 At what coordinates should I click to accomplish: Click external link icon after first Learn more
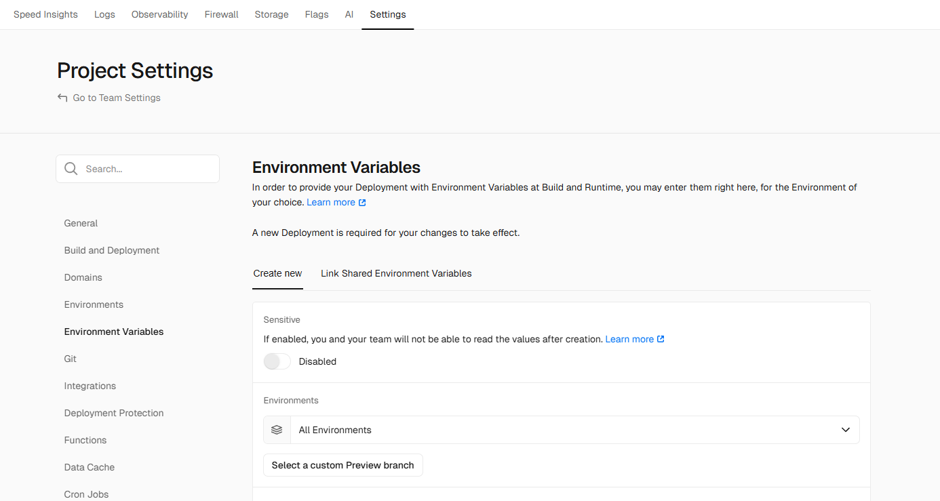[x=362, y=203]
